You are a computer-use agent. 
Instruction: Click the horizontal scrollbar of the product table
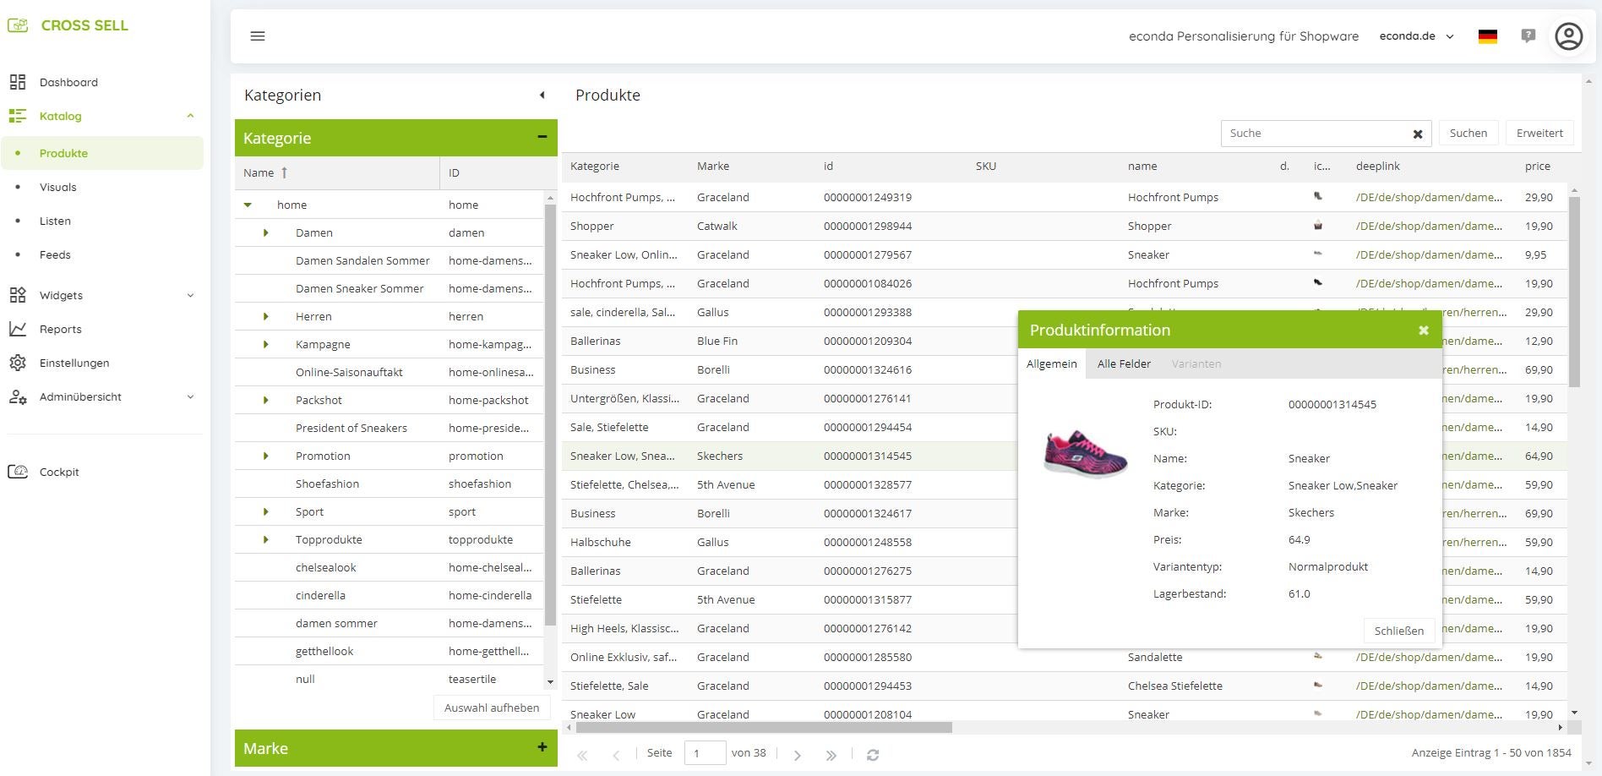pyautogui.click(x=764, y=727)
